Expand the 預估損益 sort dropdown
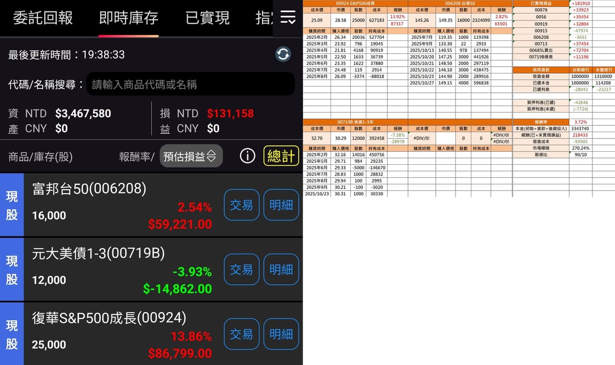 (x=191, y=156)
